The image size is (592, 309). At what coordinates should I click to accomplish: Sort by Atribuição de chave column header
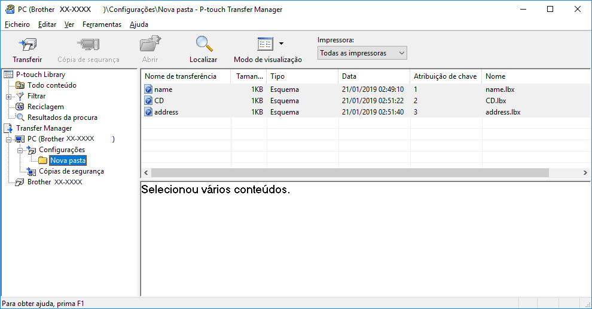click(x=446, y=76)
